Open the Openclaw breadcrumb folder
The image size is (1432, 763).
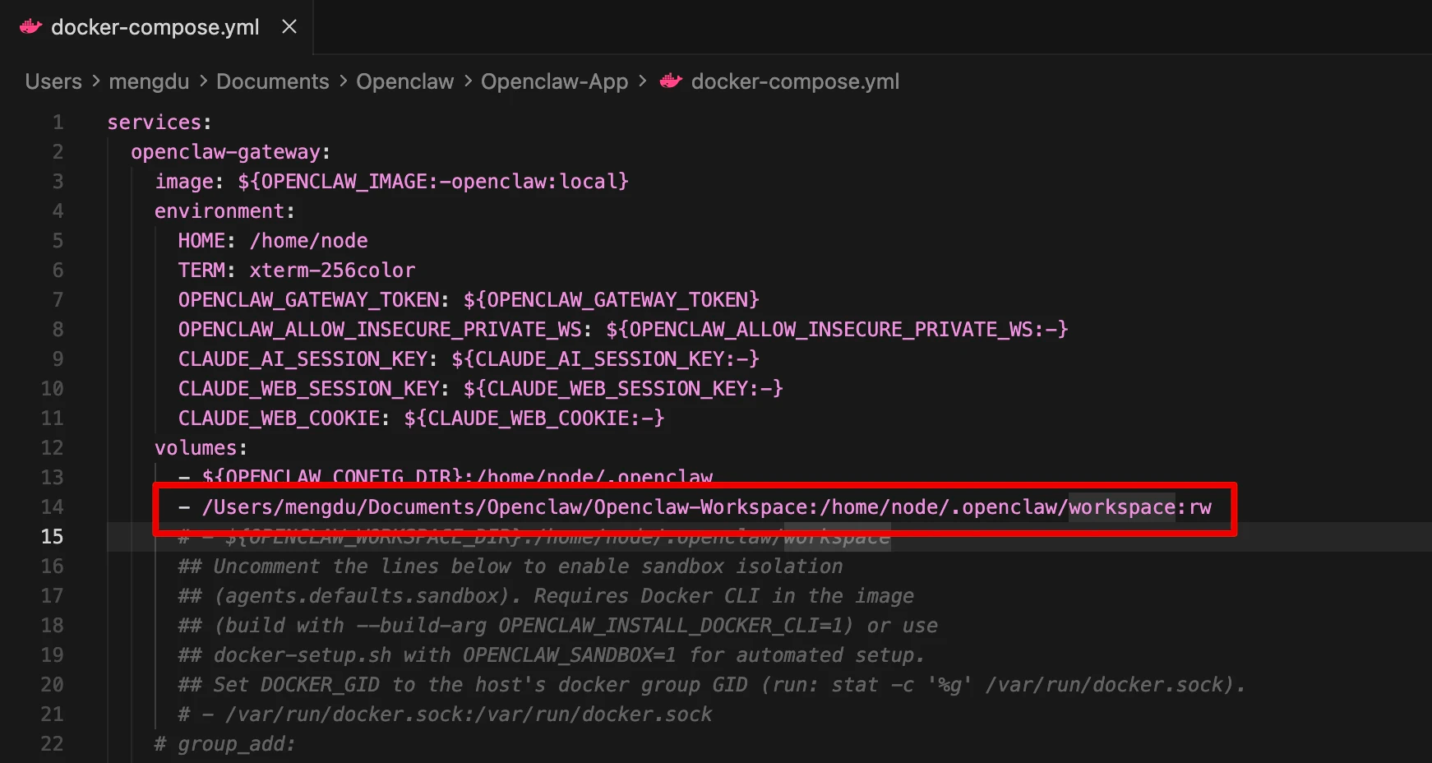404,81
